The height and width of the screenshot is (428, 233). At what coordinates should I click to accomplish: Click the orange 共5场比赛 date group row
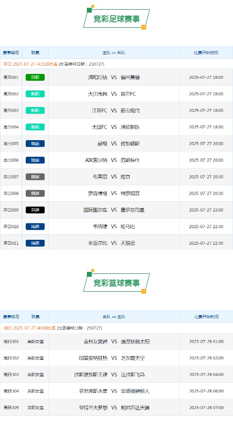click(x=116, y=328)
